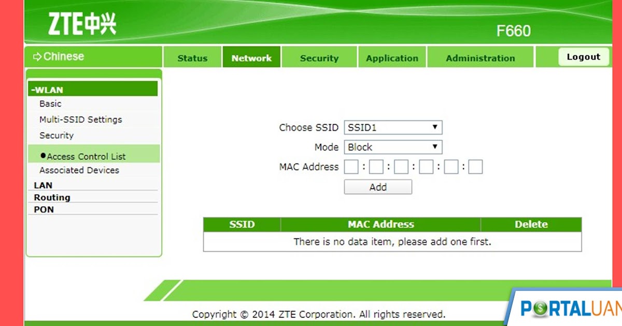Image resolution: width=622 pixels, height=326 pixels.
Task: Click the 'Choose SSID' label
Action: [x=309, y=127]
